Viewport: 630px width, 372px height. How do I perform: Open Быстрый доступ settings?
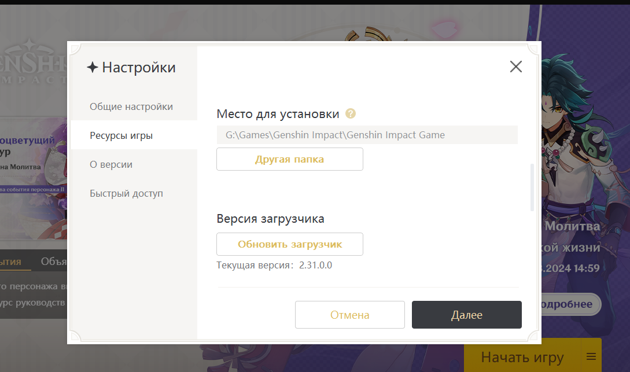(126, 193)
